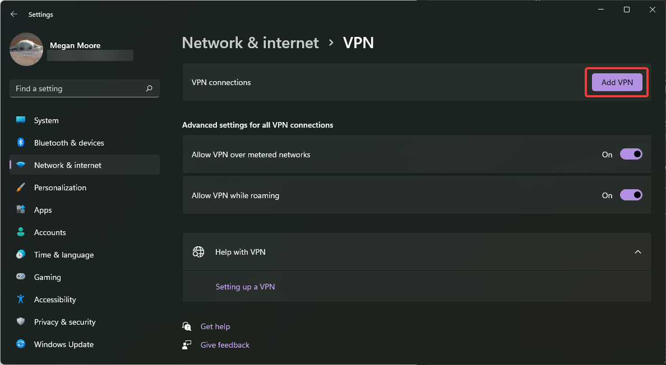Open Bluetooth & devices settings
The width and height of the screenshot is (666, 365).
[21, 142]
